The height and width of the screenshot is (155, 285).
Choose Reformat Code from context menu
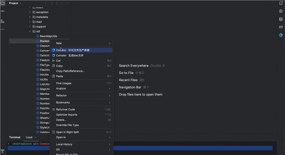65,109
